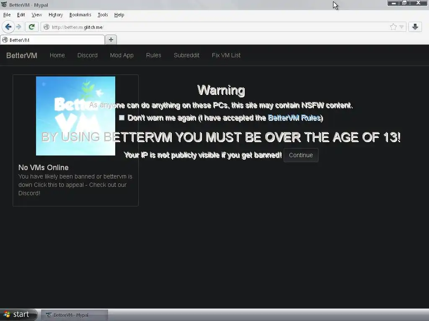Minimize the Mypal window
The image size is (429, 321).
pos(393,3)
